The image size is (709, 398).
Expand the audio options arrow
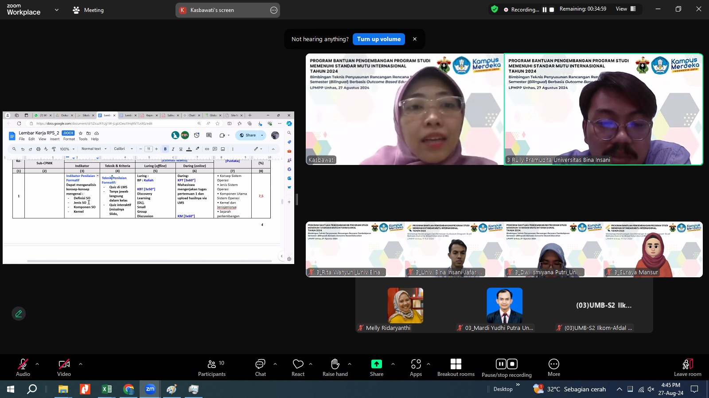pos(37,364)
